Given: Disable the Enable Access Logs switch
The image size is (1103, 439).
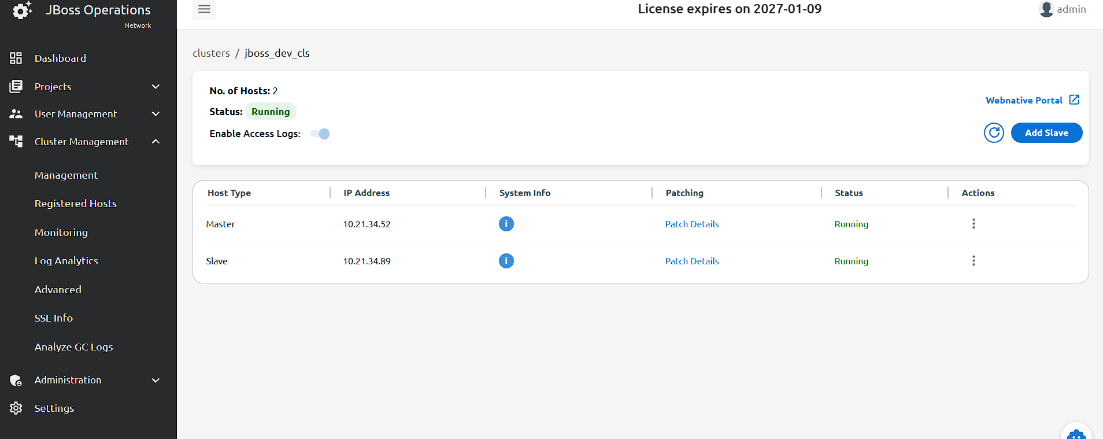Looking at the screenshot, I should (320, 134).
